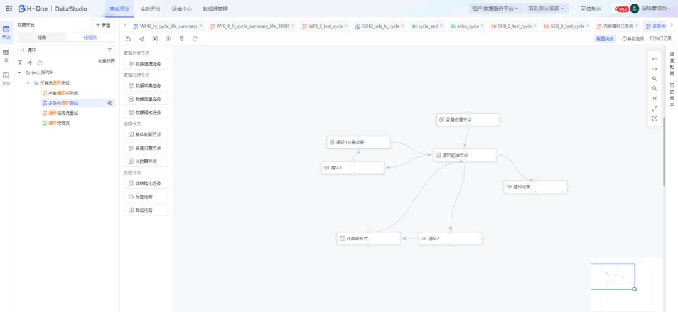This screenshot has width=678, height=312.
Task: Open the 执行记录 link
Action: pyautogui.click(x=660, y=39)
